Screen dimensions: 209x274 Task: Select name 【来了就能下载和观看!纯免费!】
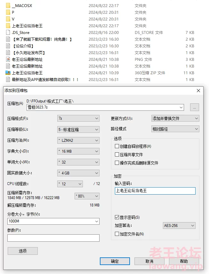tap(43, 39)
